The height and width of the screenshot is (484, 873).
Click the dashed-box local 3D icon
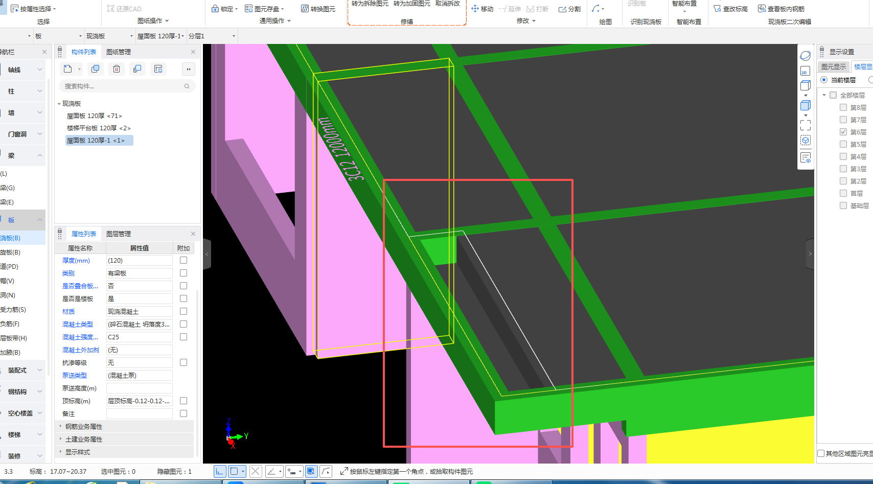point(806,141)
